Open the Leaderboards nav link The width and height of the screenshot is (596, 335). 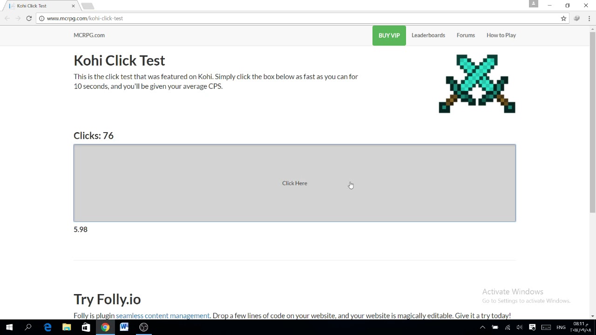tap(428, 35)
